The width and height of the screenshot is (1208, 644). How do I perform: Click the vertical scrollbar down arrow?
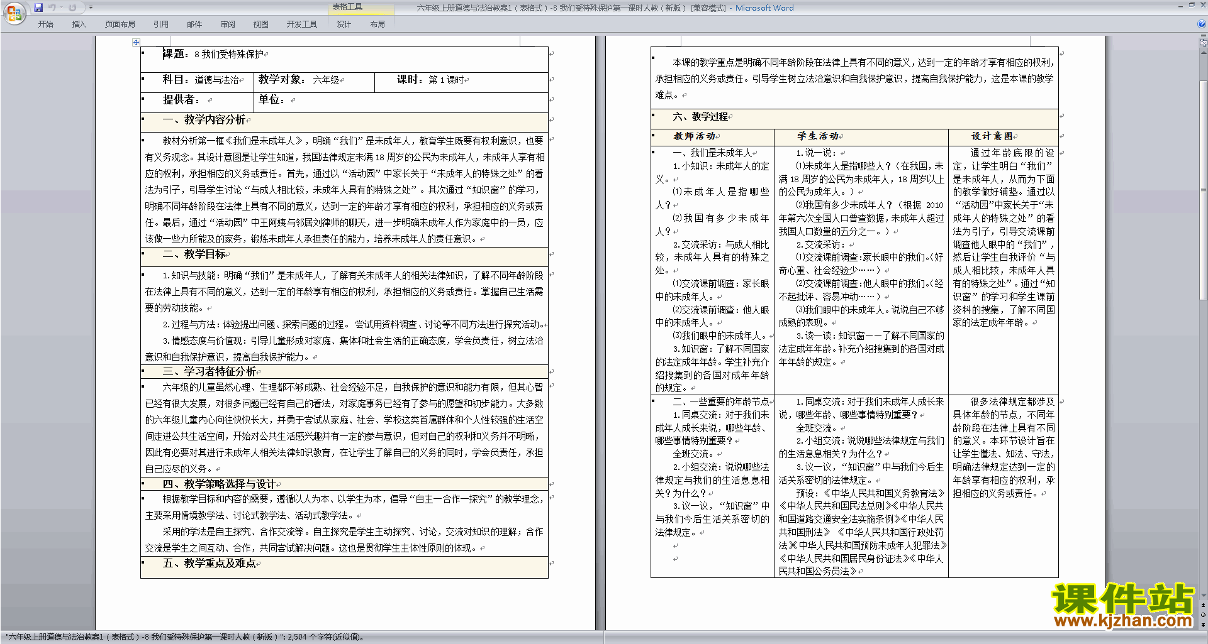pyautogui.click(x=1203, y=596)
